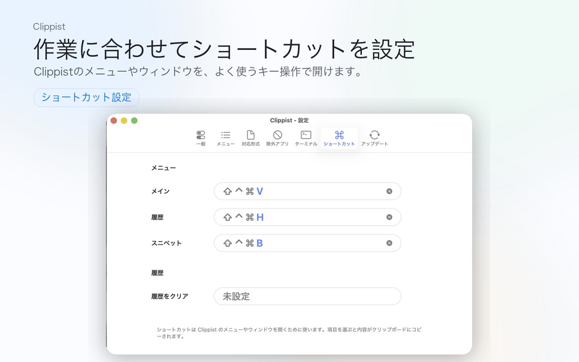The image size is (579, 362).
Task: Click the スニペット row label
Action: [167, 243]
